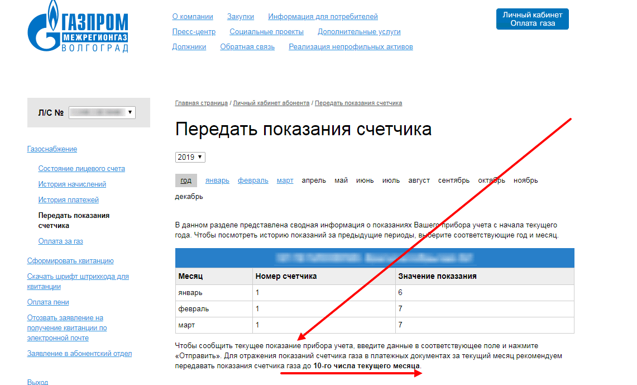Switch to март month tab

coord(285,180)
